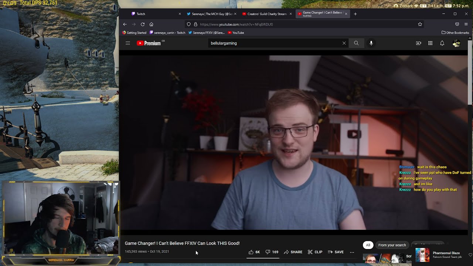
Task: Click the Brimuurr chat message
Action: pyautogui.click(x=423, y=167)
